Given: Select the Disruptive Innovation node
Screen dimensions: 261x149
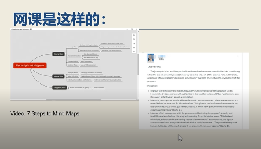Looking at the screenshot, I should 74,56.
